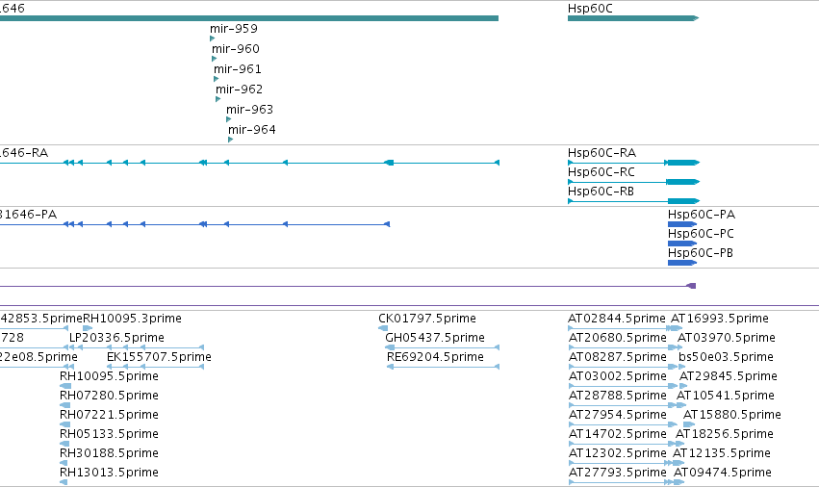Click the Hsp60C-PB protein label
This screenshot has width=819, height=487.
pos(701,253)
